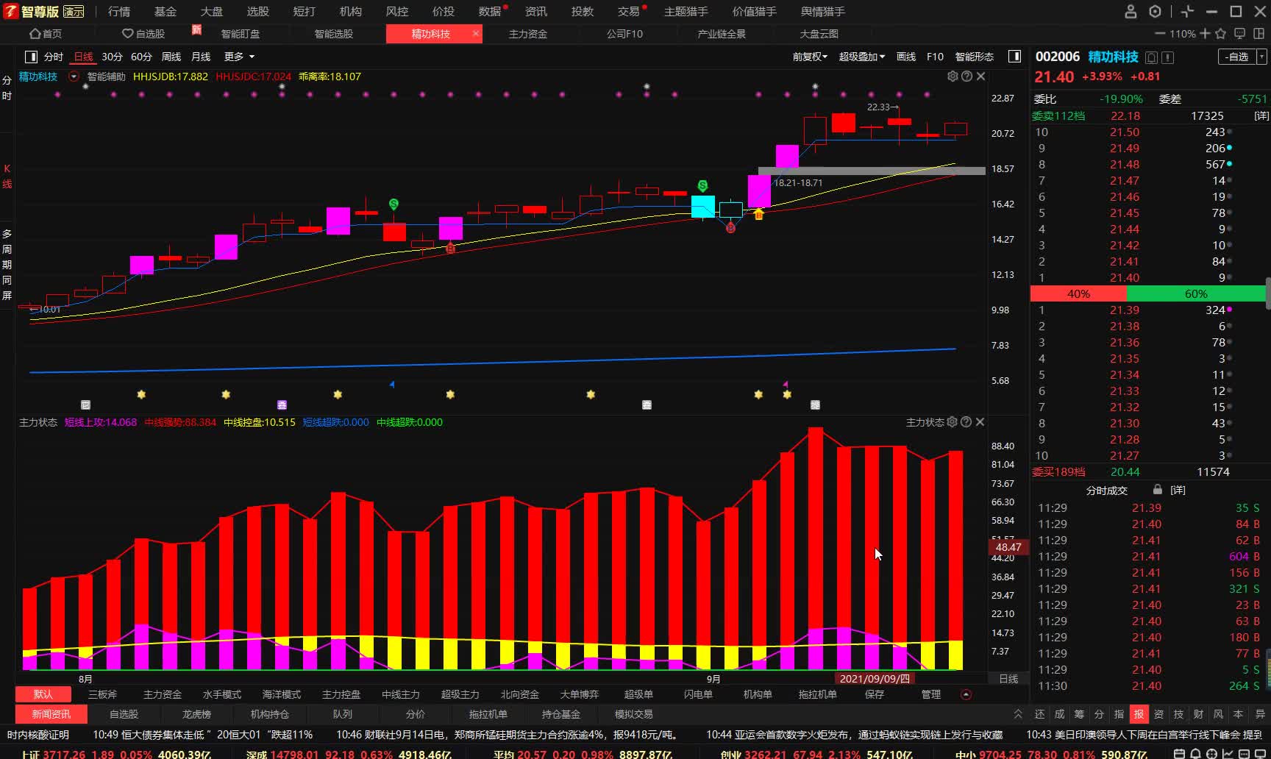This screenshot has width=1271, height=759.
Task: Click the star favorite icon near zoom
Action: (x=1221, y=34)
